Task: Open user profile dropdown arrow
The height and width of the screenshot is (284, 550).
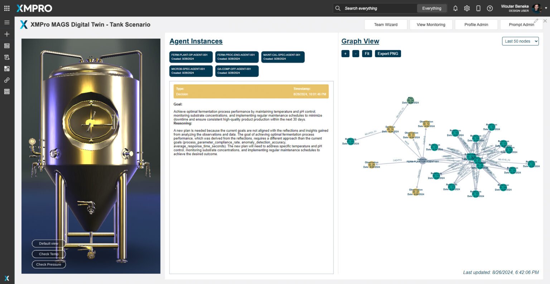Action: [546, 8]
